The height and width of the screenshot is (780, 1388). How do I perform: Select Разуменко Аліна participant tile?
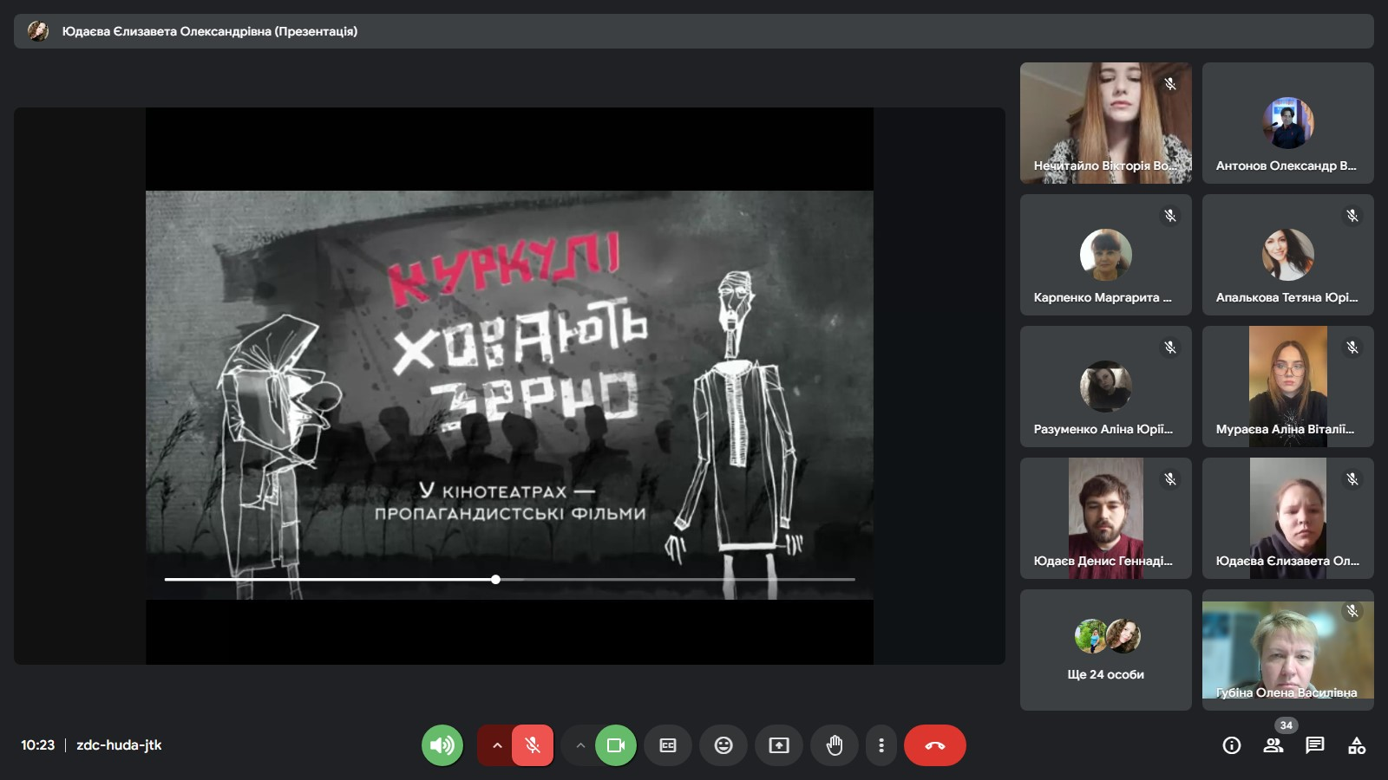pos(1106,387)
